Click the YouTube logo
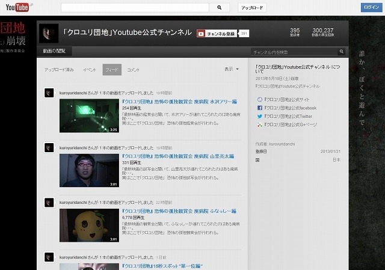This screenshot has width=385, height=270. tap(17, 7)
